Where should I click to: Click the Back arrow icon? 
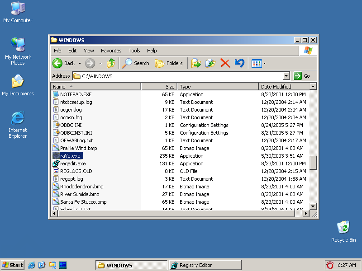pyautogui.click(x=57, y=63)
